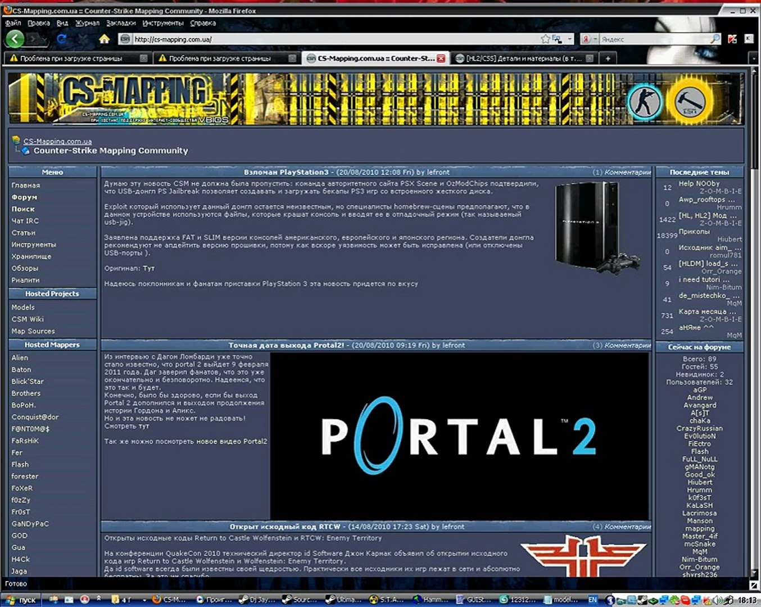
Task: Open the Карта месяца forum topic
Action: pos(707,311)
